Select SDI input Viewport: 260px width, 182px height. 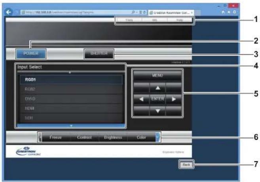71,118
